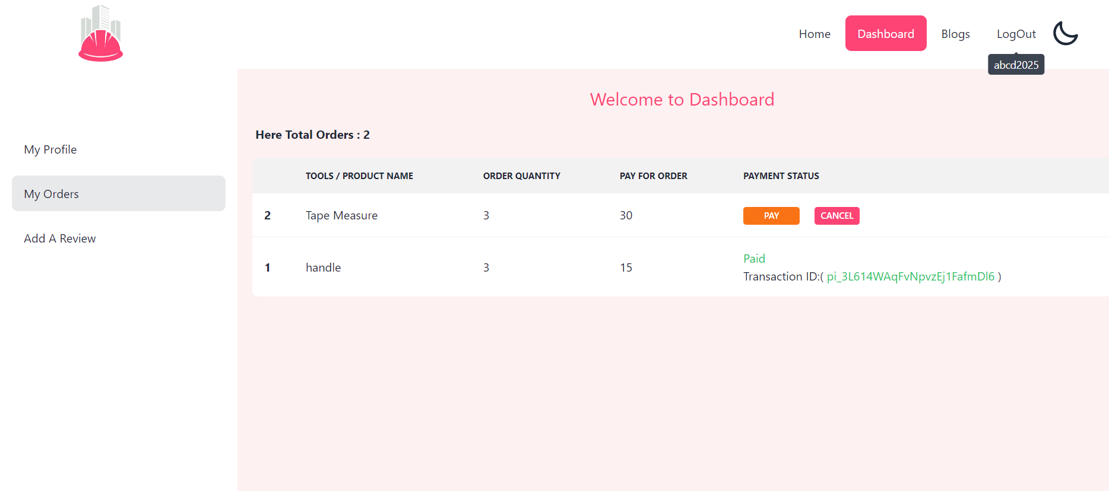
Task: Open the Dashboard nav item
Action: (x=886, y=34)
